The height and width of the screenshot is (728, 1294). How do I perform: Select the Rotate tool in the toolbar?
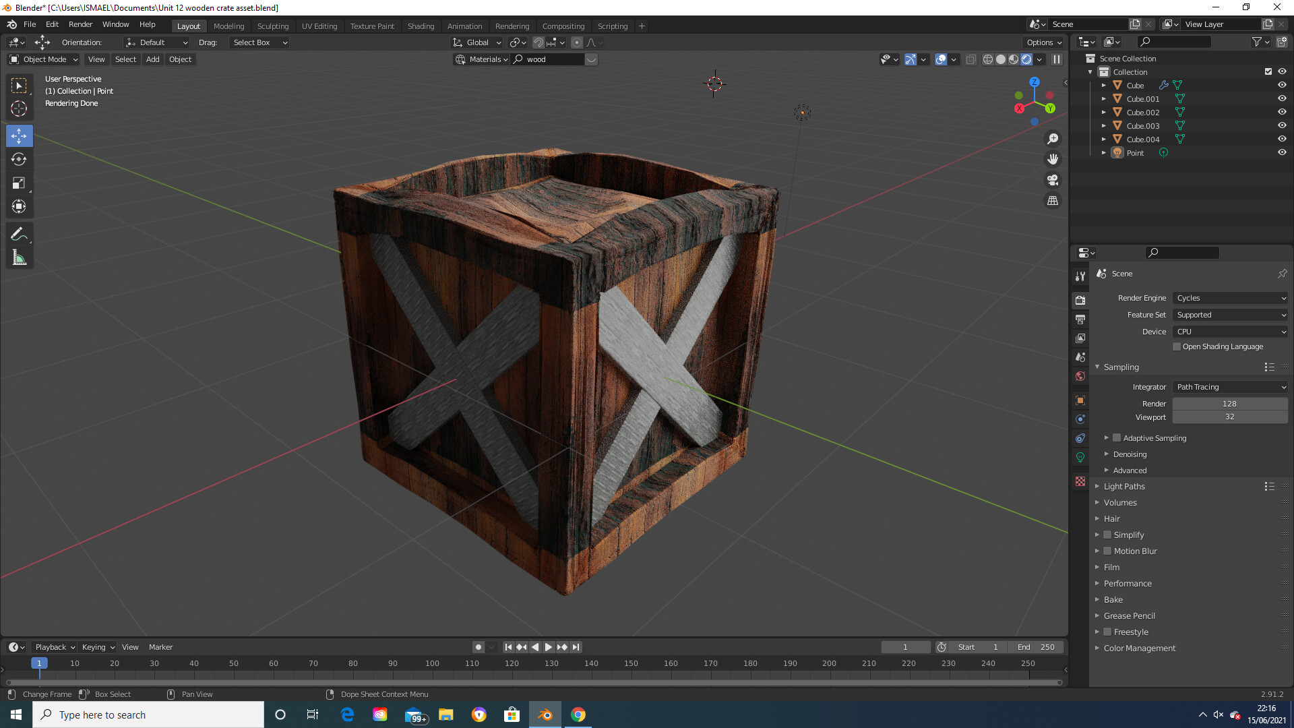(x=19, y=160)
